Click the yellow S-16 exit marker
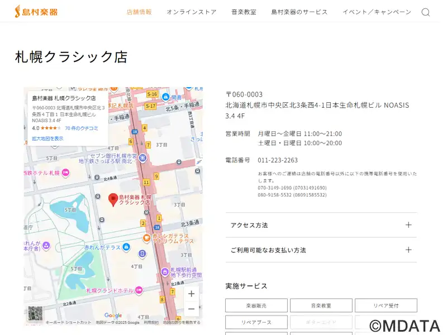447x335 pixels. 152,94
